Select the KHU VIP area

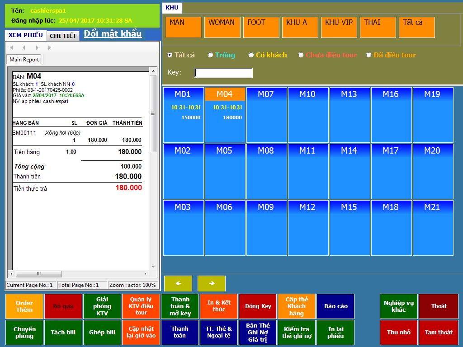click(339, 27)
